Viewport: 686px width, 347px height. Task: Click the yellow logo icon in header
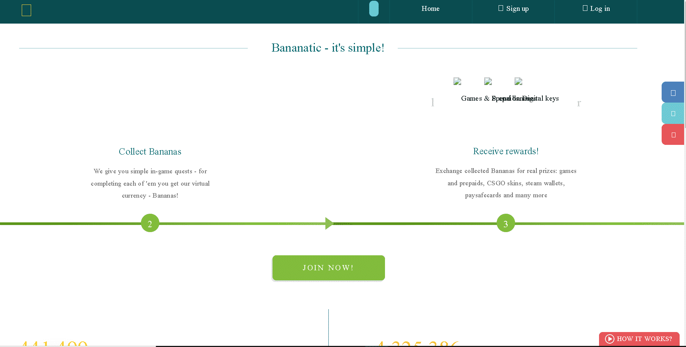coord(26,10)
